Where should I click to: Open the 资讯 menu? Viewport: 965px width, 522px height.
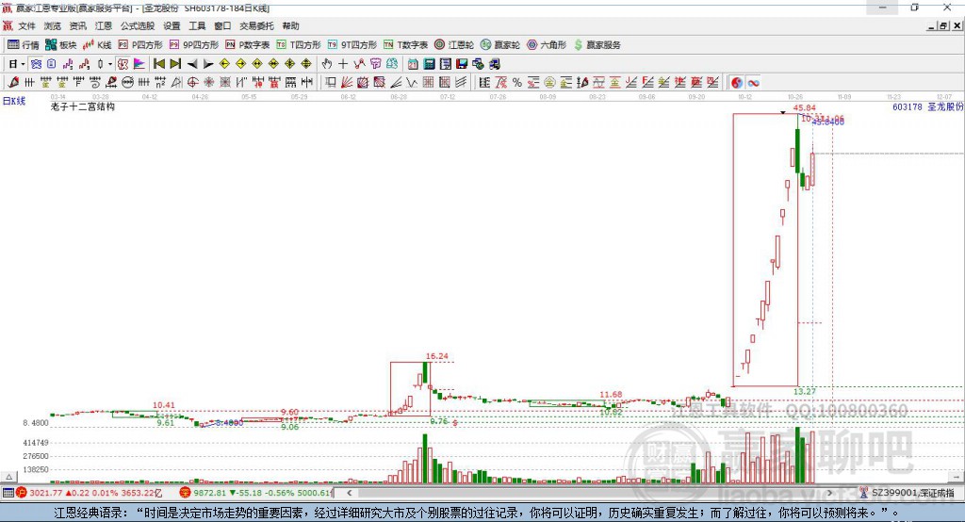tap(77, 25)
